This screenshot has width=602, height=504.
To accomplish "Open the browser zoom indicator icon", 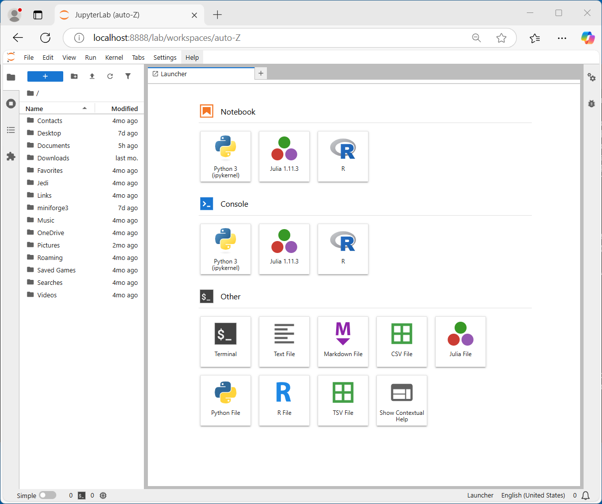I will click(477, 38).
